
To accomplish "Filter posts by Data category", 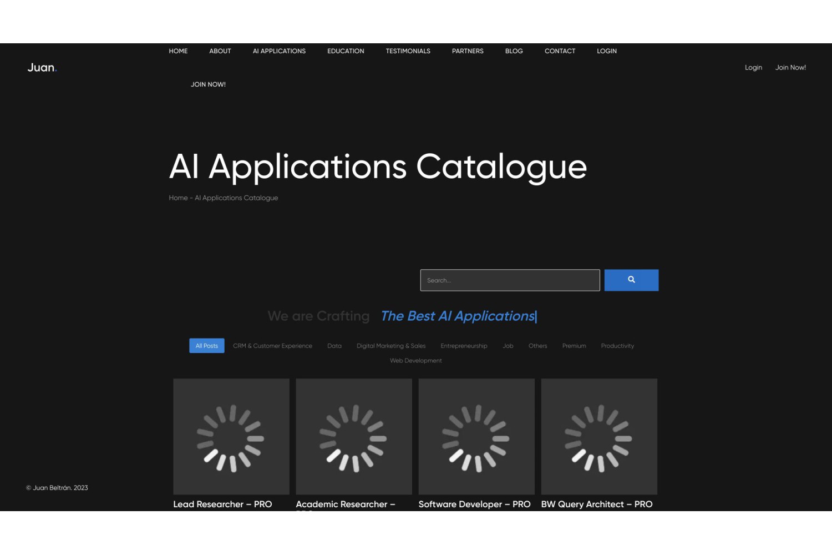I will 334,346.
